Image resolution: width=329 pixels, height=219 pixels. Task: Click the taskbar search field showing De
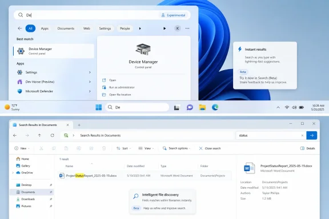tap(137, 107)
